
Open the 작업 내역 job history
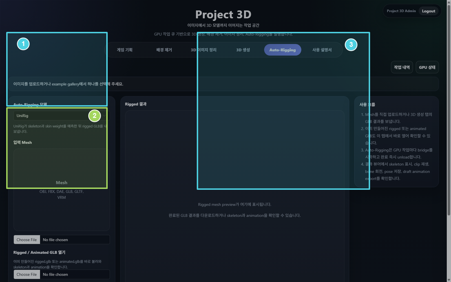click(x=402, y=67)
